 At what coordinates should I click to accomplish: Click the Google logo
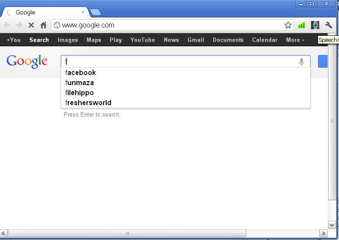coord(27,62)
